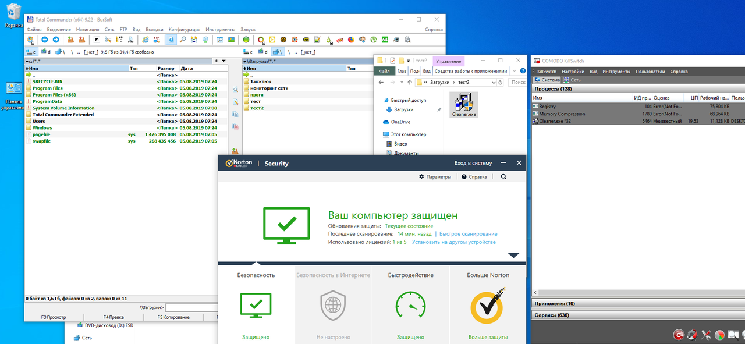The image size is (745, 344).
Task: Open the Recycle Bin desktop icon
Action: point(14,15)
